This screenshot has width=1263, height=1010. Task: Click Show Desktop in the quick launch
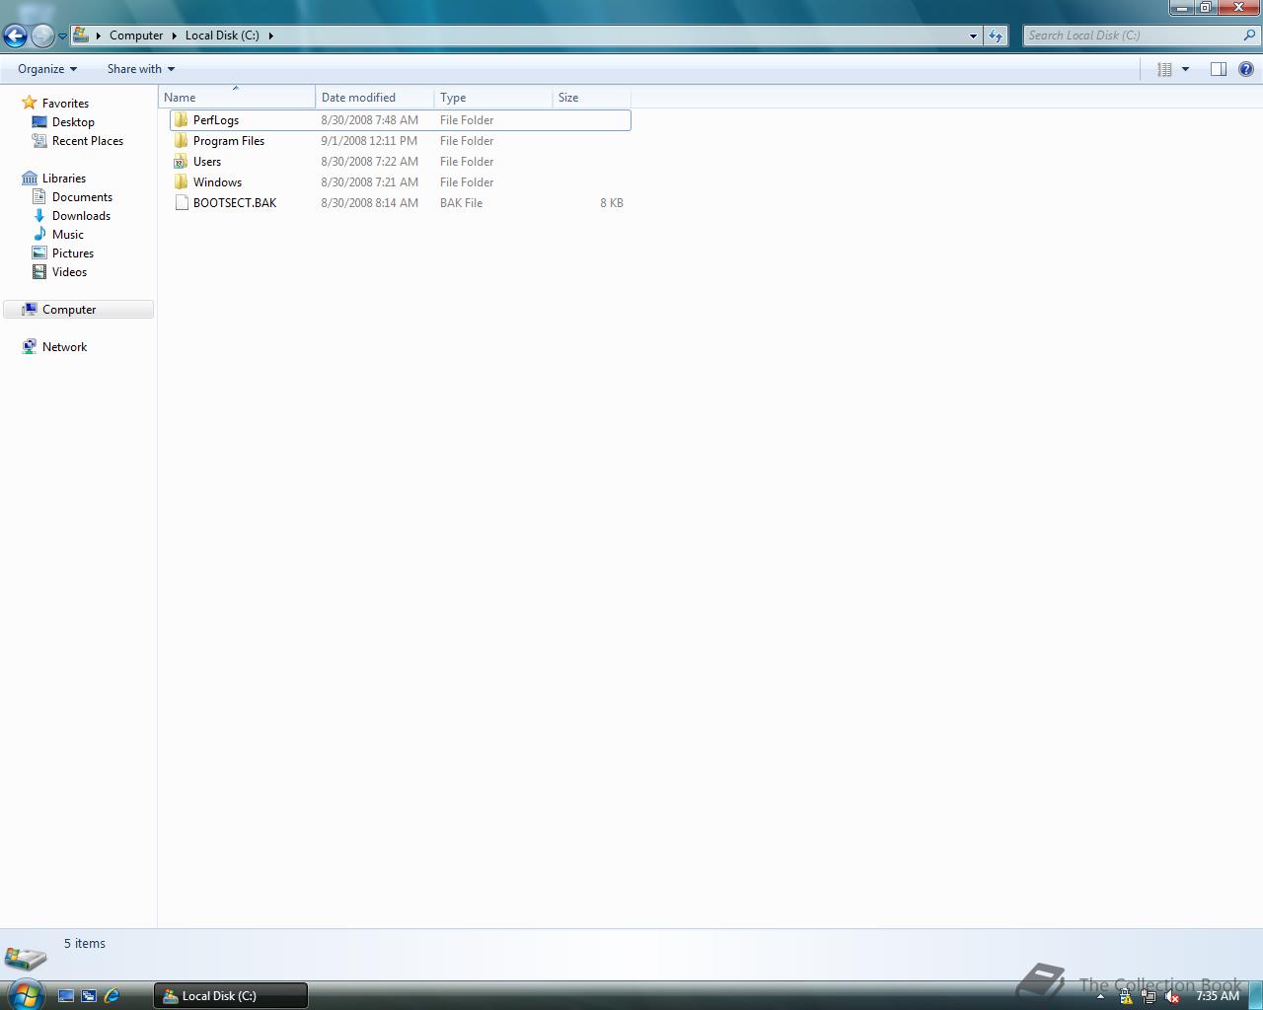point(66,996)
